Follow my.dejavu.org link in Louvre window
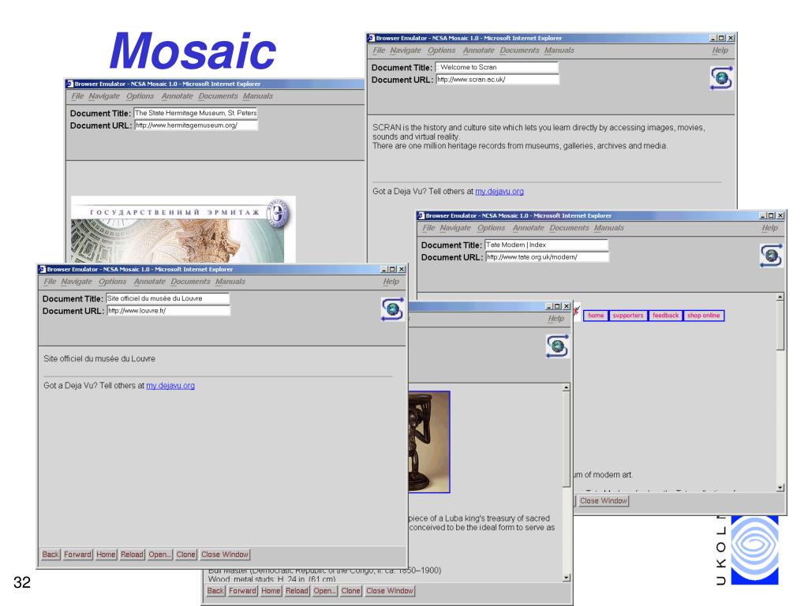This screenshot has width=808, height=606. click(x=170, y=385)
